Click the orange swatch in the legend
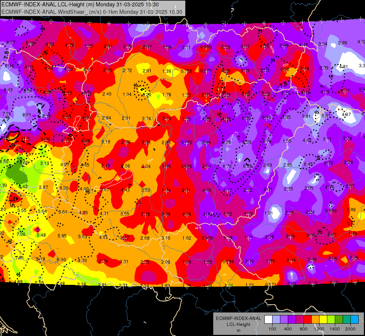This screenshot has height=336, width=365. 315,320
